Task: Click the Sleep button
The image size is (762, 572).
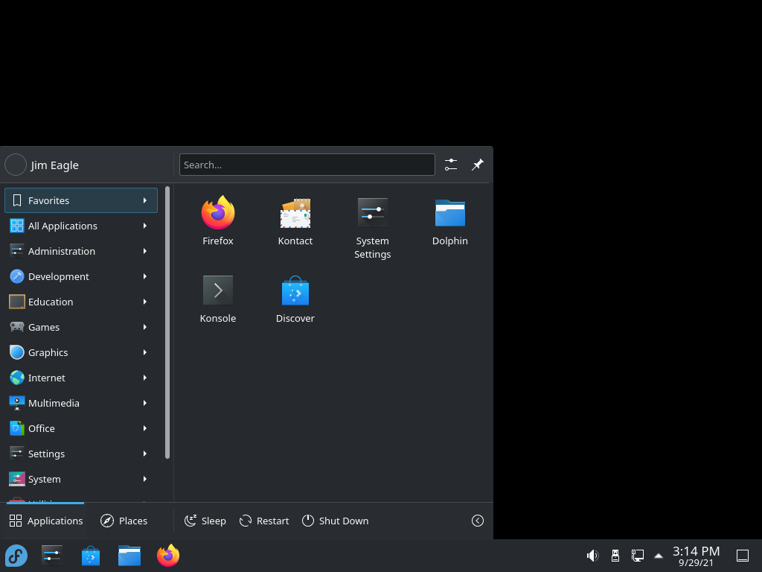Action: [205, 521]
